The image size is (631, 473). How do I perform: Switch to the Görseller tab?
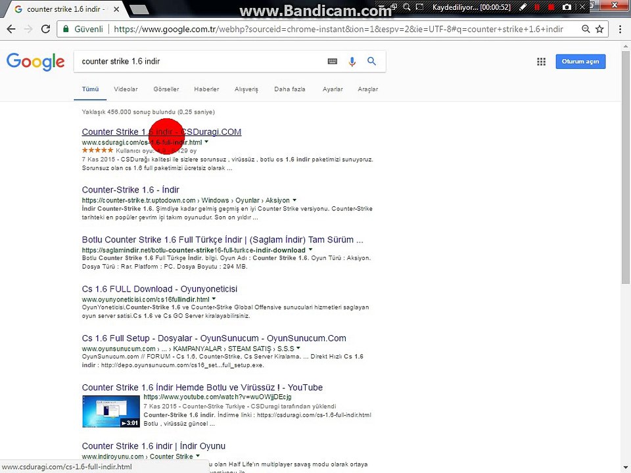click(x=166, y=89)
